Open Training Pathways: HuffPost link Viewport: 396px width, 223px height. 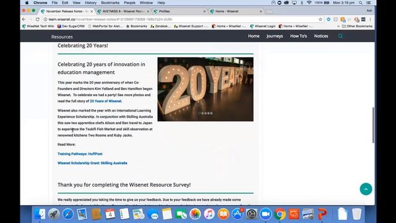[x=80, y=154]
